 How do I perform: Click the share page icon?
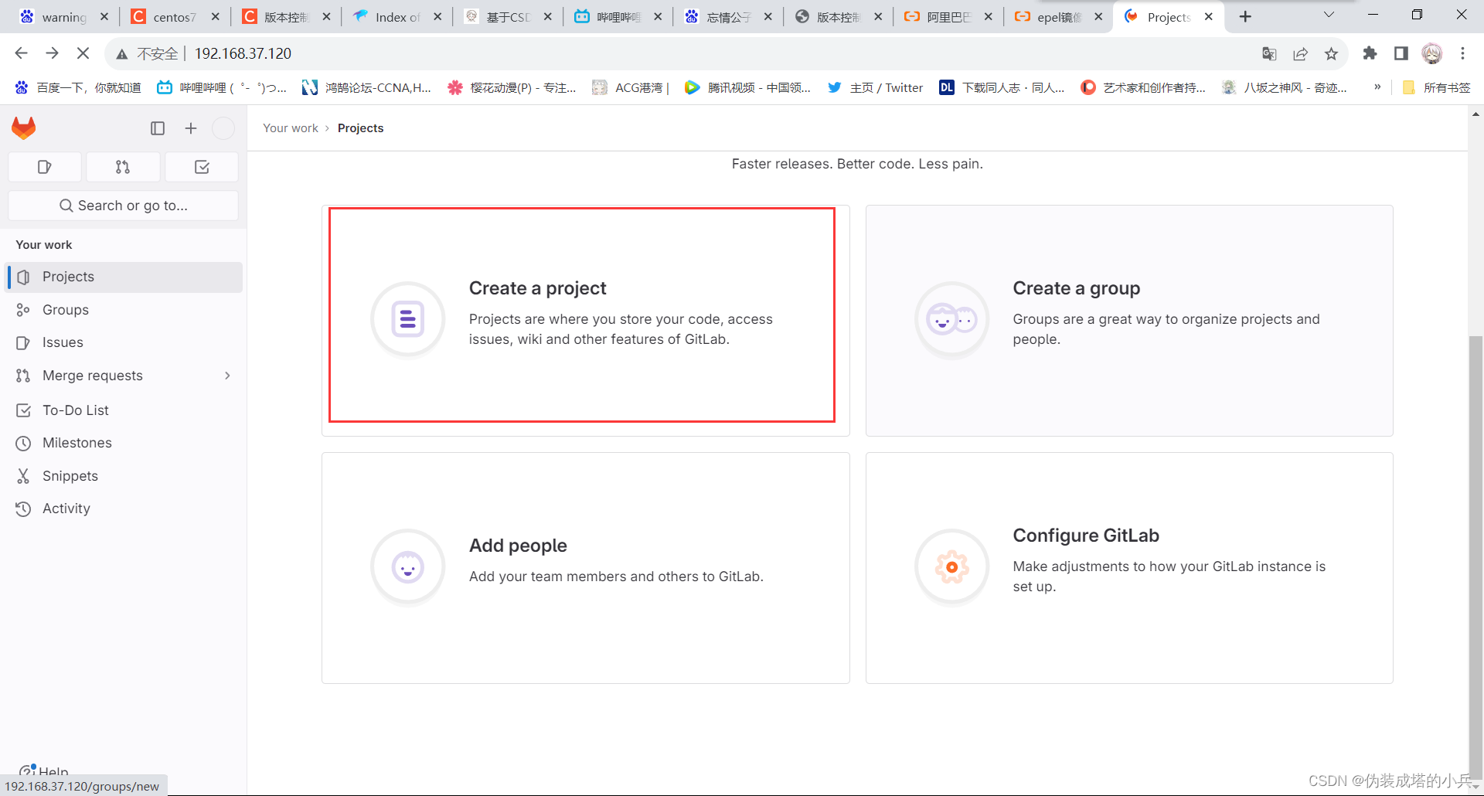coord(1300,53)
